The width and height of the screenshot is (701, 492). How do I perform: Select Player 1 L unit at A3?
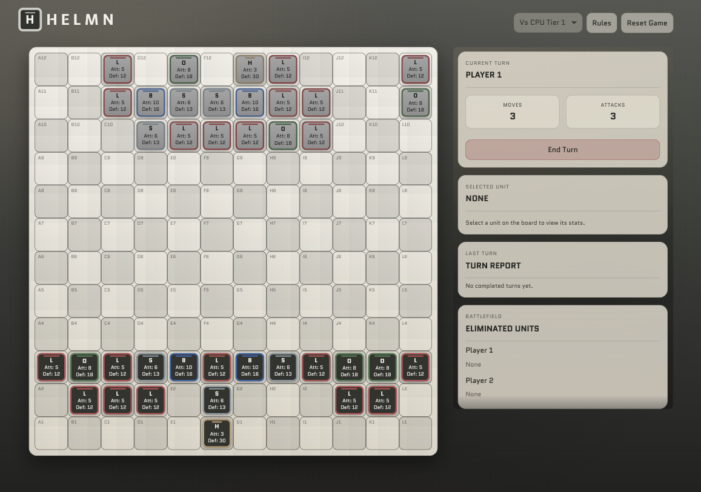click(51, 367)
